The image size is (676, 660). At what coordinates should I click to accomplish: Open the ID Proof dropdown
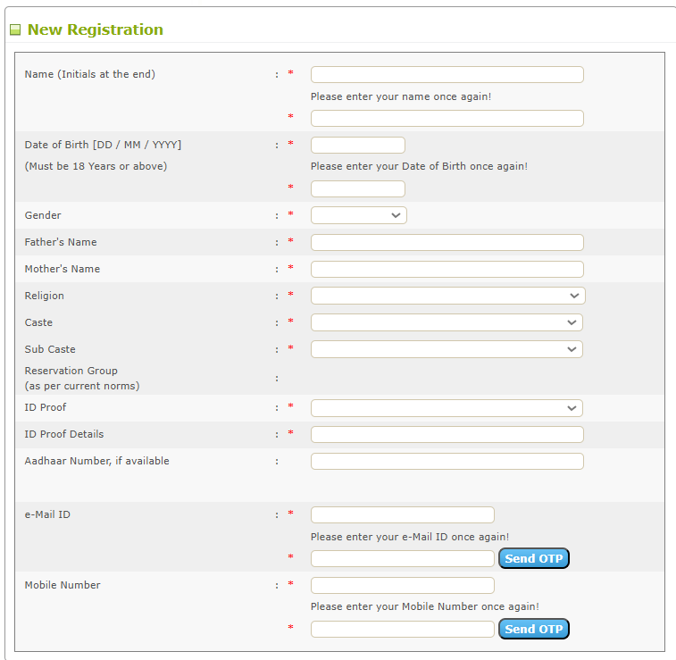446,408
